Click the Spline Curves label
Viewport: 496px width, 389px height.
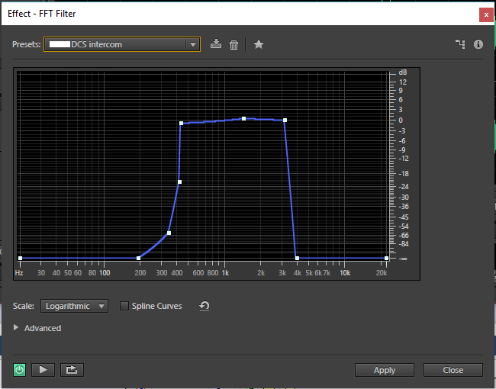pos(157,306)
